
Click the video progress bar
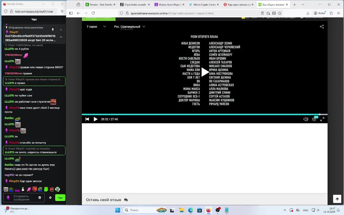click(x=205, y=114)
